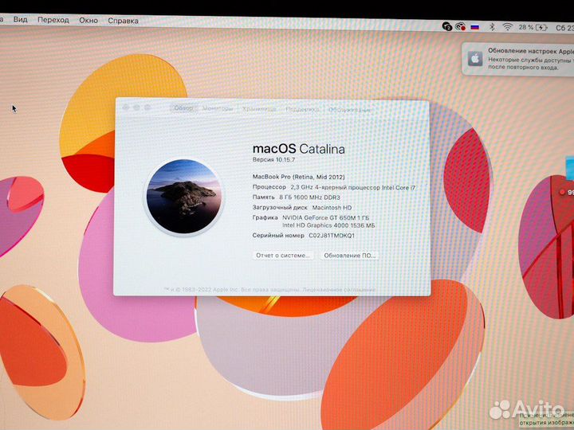Click the serial number C02J81TMDKQ1
The width and height of the screenshot is (574, 430).
(x=332, y=236)
